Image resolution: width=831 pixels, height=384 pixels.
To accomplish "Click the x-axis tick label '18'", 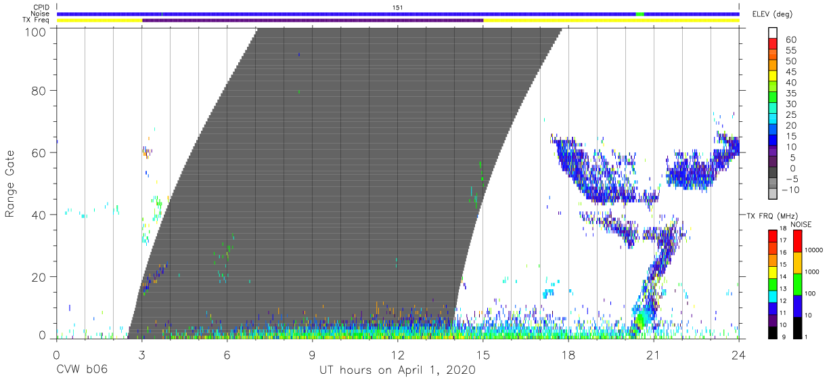I will (x=568, y=354).
